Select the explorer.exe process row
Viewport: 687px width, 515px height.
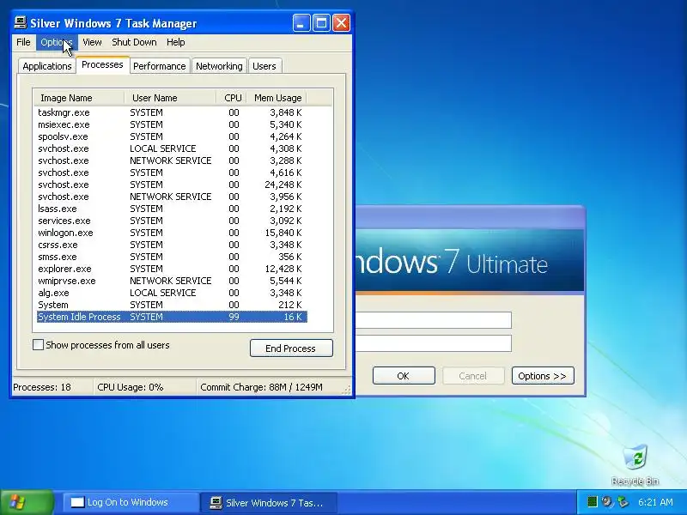click(172, 269)
